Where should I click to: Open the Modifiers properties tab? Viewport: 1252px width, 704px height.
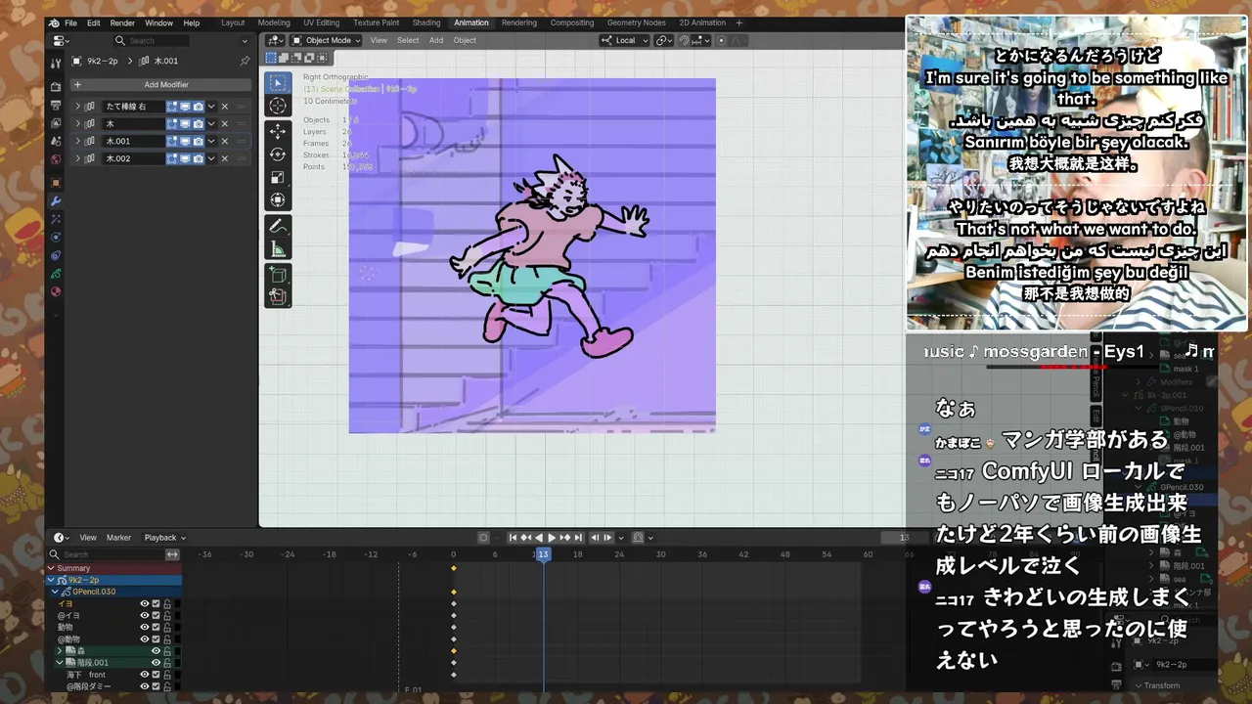point(56,200)
